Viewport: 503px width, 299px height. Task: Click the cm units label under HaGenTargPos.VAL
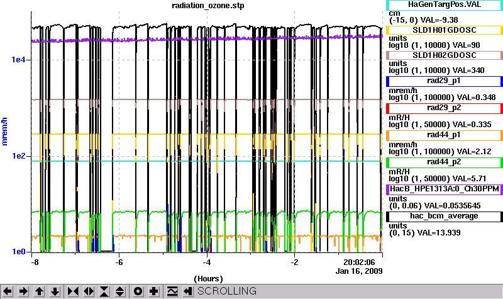pyautogui.click(x=394, y=13)
